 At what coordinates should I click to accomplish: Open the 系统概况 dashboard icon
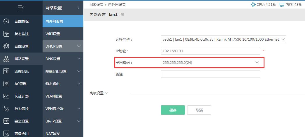coord(6,21)
